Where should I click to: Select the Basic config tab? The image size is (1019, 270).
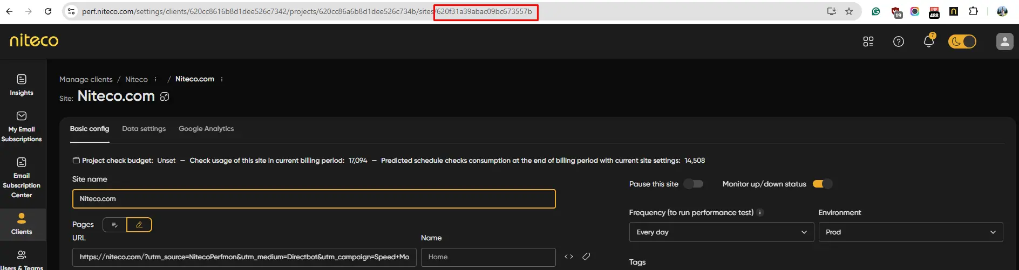coord(90,129)
